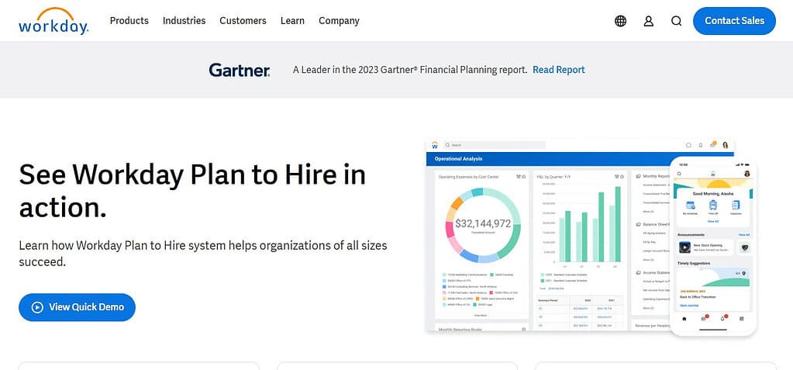Click the "See Workday Plan to Hire in action." heading
Image resolution: width=793 pixels, height=370 pixels.
click(x=192, y=191)
